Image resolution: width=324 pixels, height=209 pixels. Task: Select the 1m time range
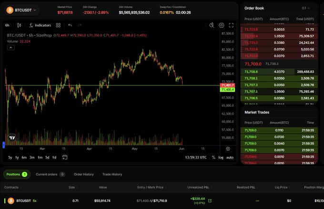(40, 157)
